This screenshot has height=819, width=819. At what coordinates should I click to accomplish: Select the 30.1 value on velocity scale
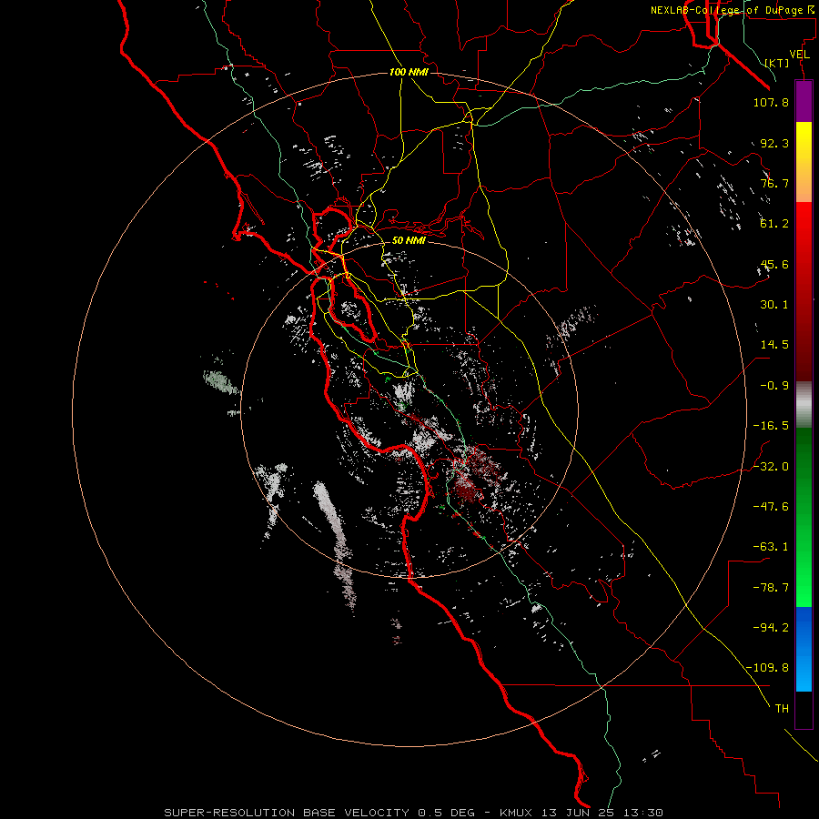pos(774,305)
